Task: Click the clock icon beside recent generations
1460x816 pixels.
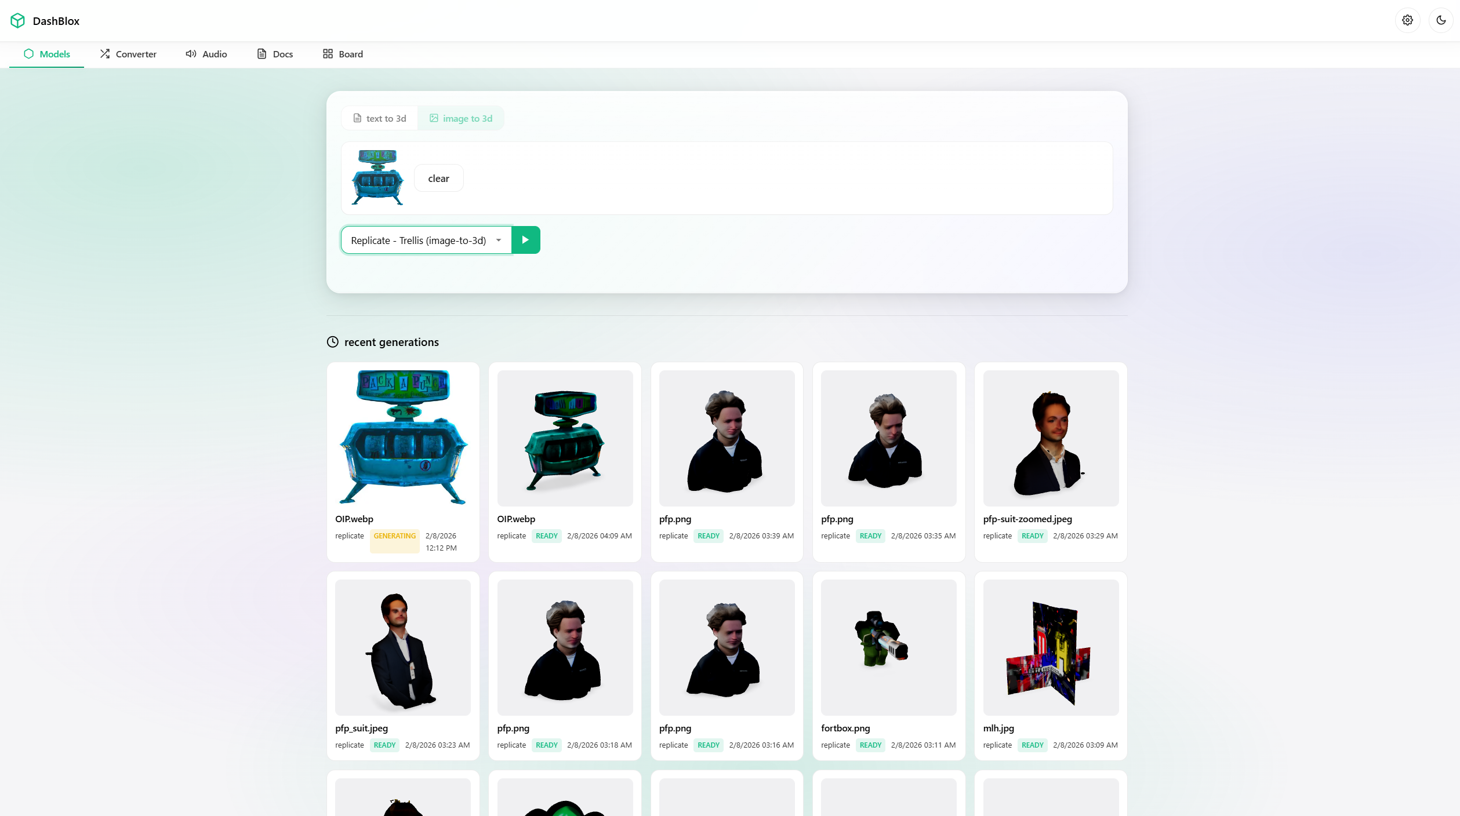Action: pos(332,342)
